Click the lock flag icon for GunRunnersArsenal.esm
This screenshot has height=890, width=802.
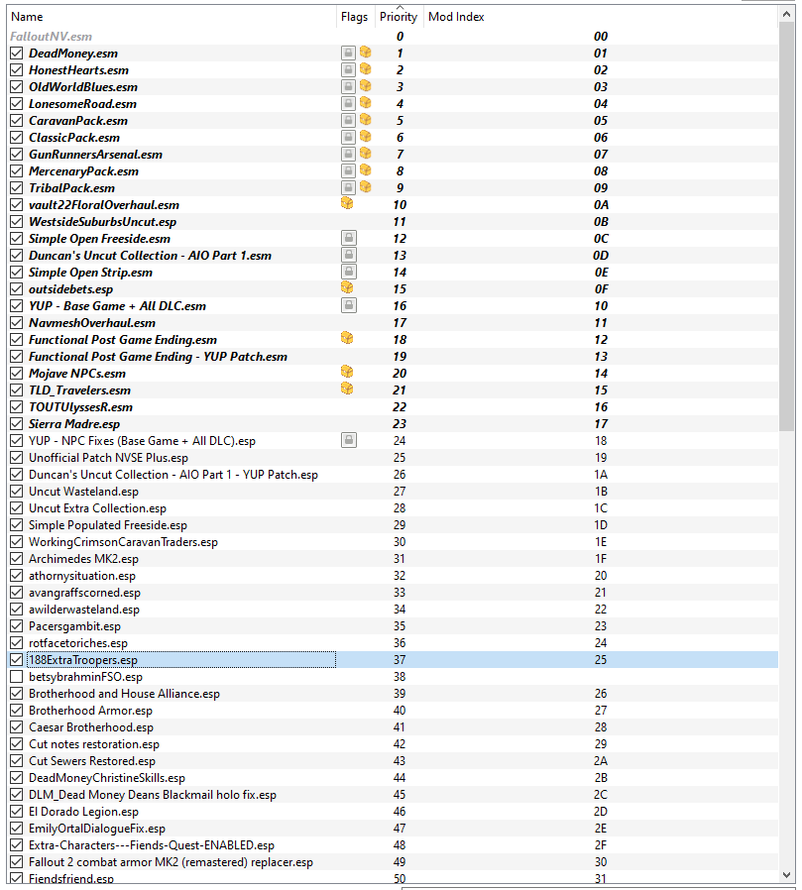coord(349,155)
